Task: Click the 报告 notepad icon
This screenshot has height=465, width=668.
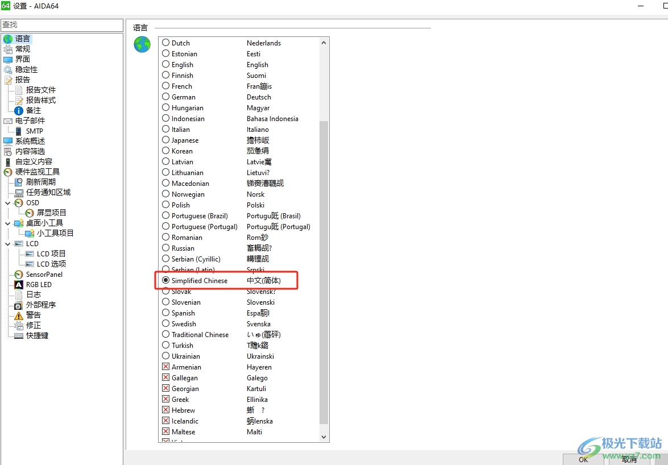Action: [x=7, y=80]
